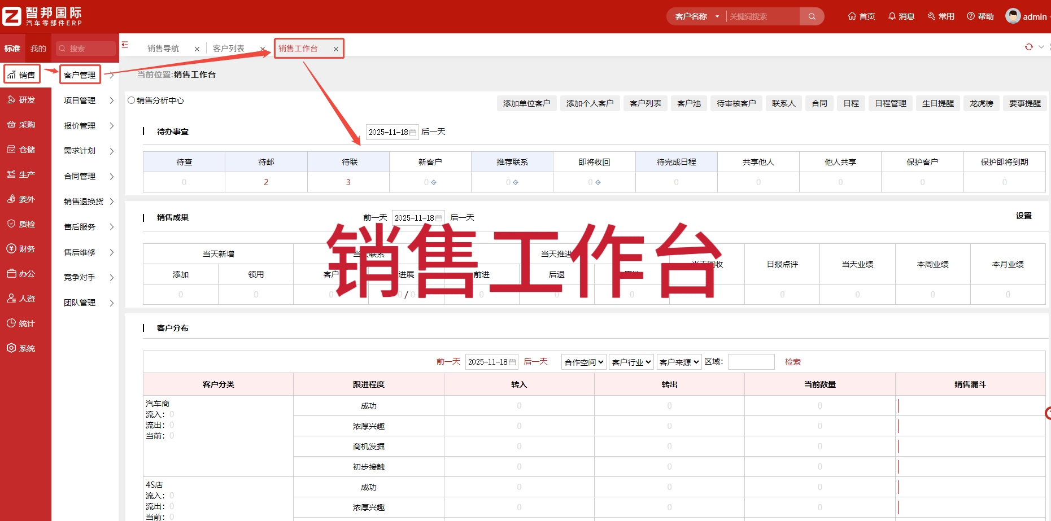Click the 关键词搜索 input field
Screen dimensions: 1051x521
tap(763, 16)
